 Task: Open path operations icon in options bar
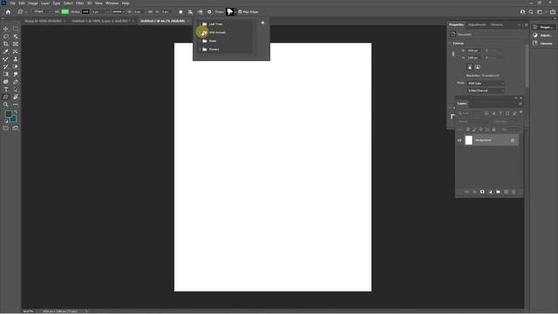click(x=180, y=11)
